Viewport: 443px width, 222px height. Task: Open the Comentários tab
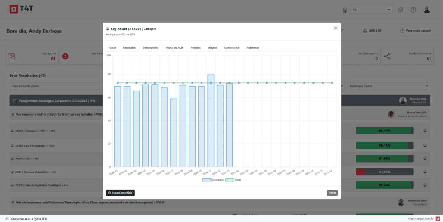pos(231,47)
